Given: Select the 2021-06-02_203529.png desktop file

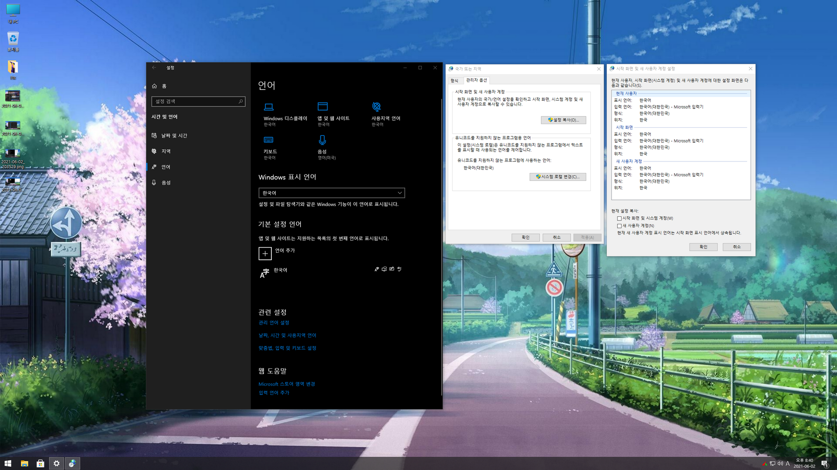Looking at the screenshot, I should coord(13,159).
